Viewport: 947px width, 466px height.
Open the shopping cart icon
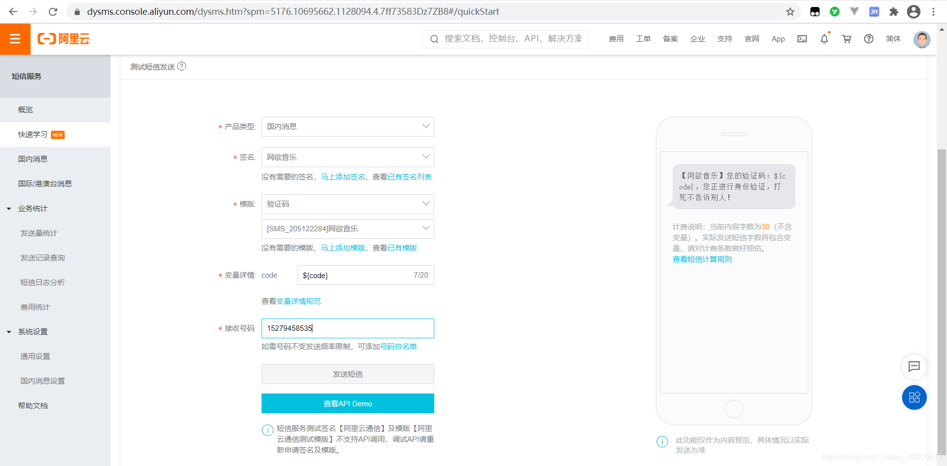pyautogui.click(x=847, y=39)
